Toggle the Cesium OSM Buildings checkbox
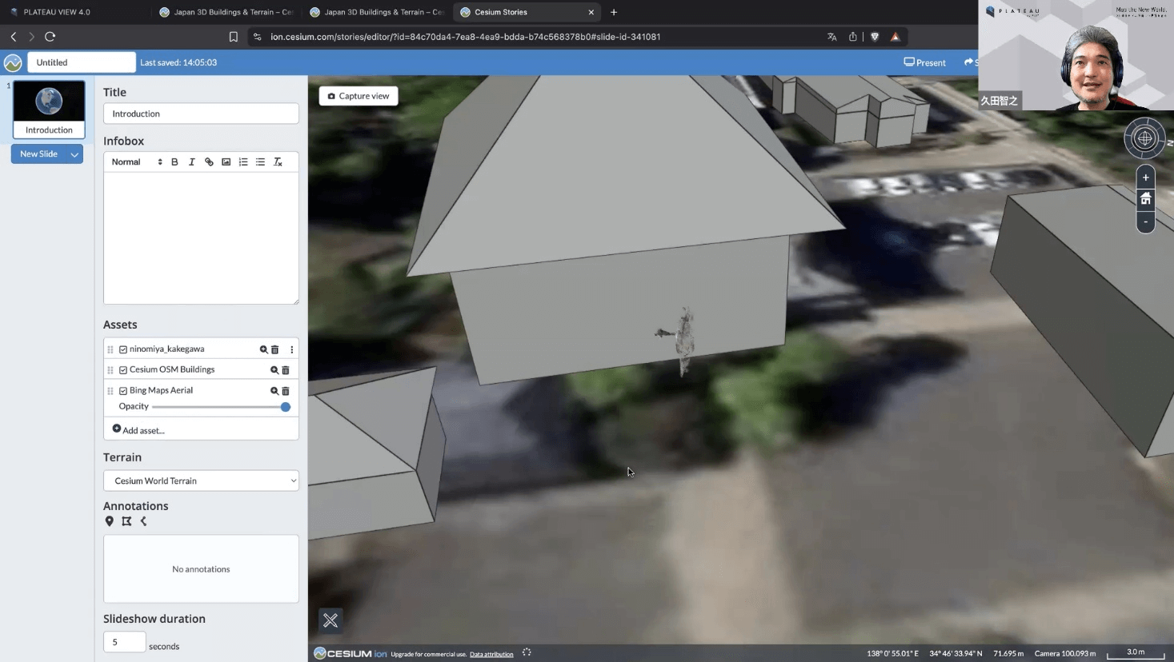This screenshot has width=1174, height=662. (123, 370)
